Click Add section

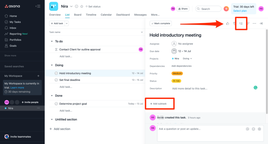pyautogui.click(x=60, y=129)
